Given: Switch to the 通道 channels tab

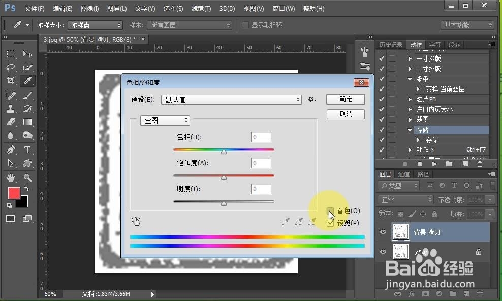Looking at the screenshot, I should point(404,174).
